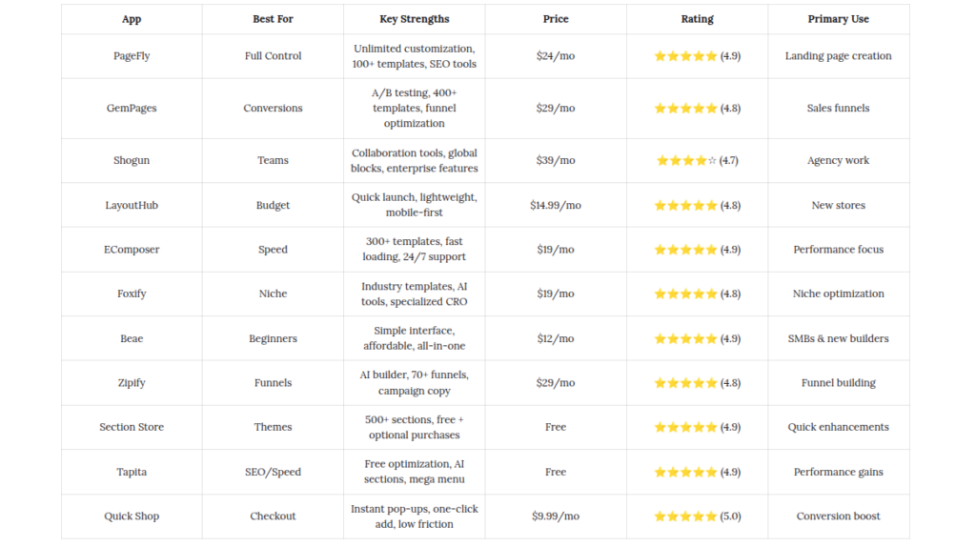Click the star rating icons for Shogun
The image size is (976, 547).
coord(686,160)
